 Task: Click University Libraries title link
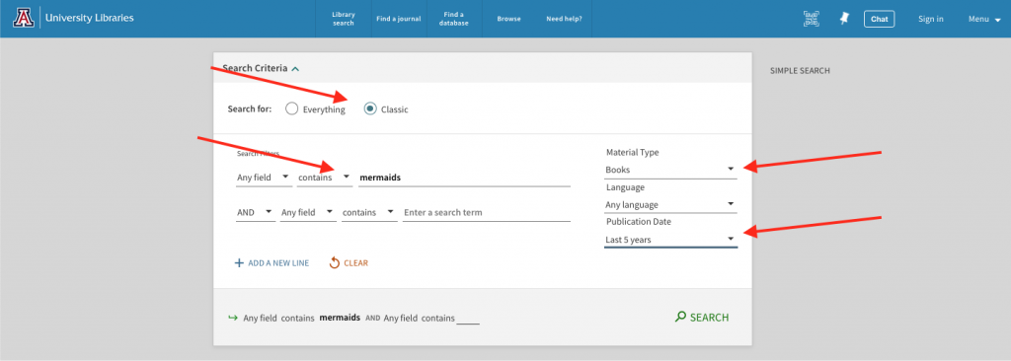coord(90,18)
